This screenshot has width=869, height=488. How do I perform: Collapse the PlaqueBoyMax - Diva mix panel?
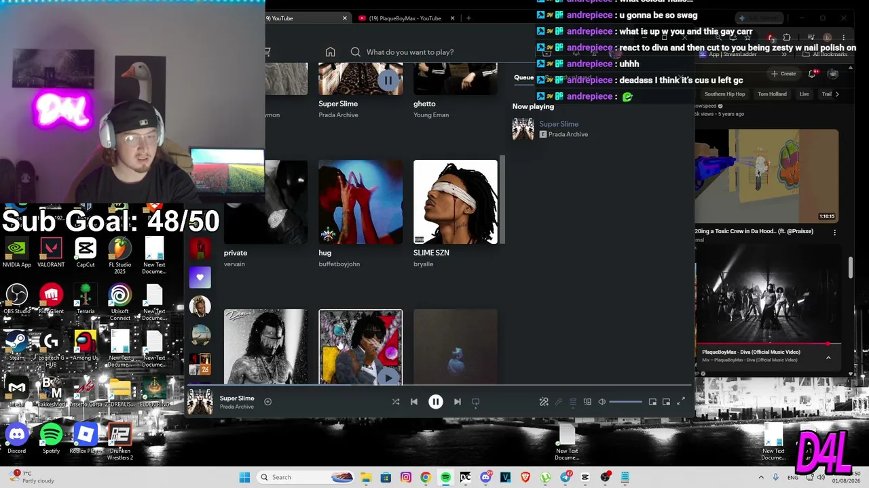tap(828, 358)
